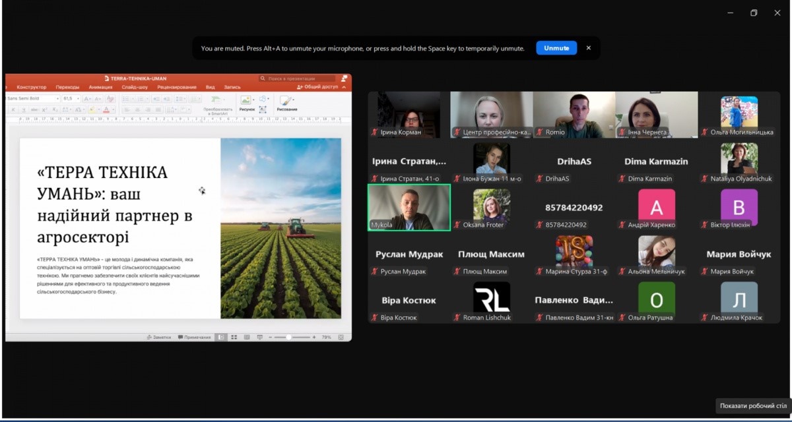Image resolution: width=792 pixels, height=422 pixels.
Task: Zoom out with the minus icon
Action: pos(271,337)
